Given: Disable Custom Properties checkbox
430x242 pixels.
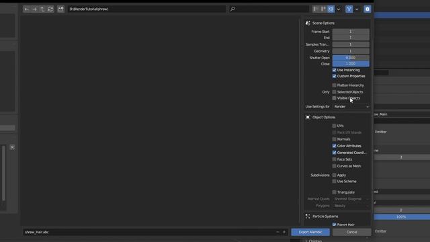Looking at the screenshot, I should point(334,76).
